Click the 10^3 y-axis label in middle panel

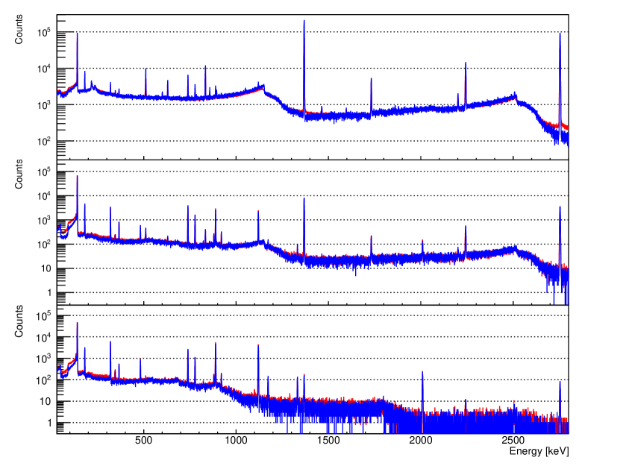tap(44, 220)
